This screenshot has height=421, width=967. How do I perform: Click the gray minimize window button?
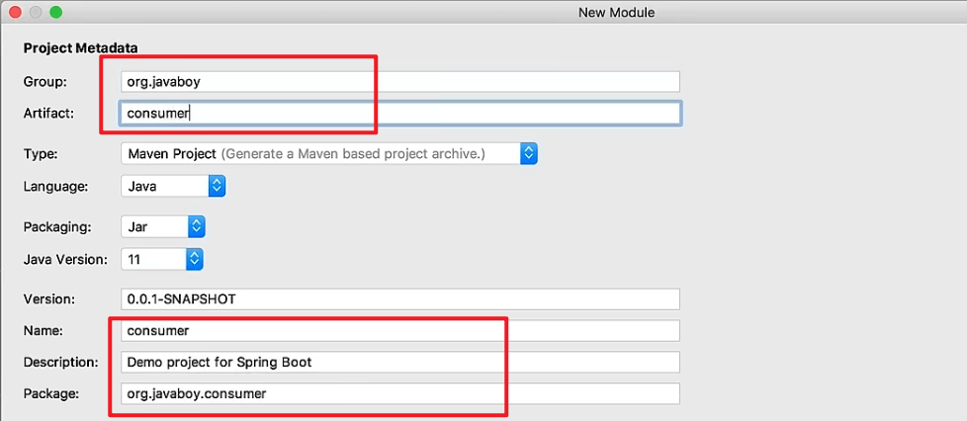[x=36, y=12]
